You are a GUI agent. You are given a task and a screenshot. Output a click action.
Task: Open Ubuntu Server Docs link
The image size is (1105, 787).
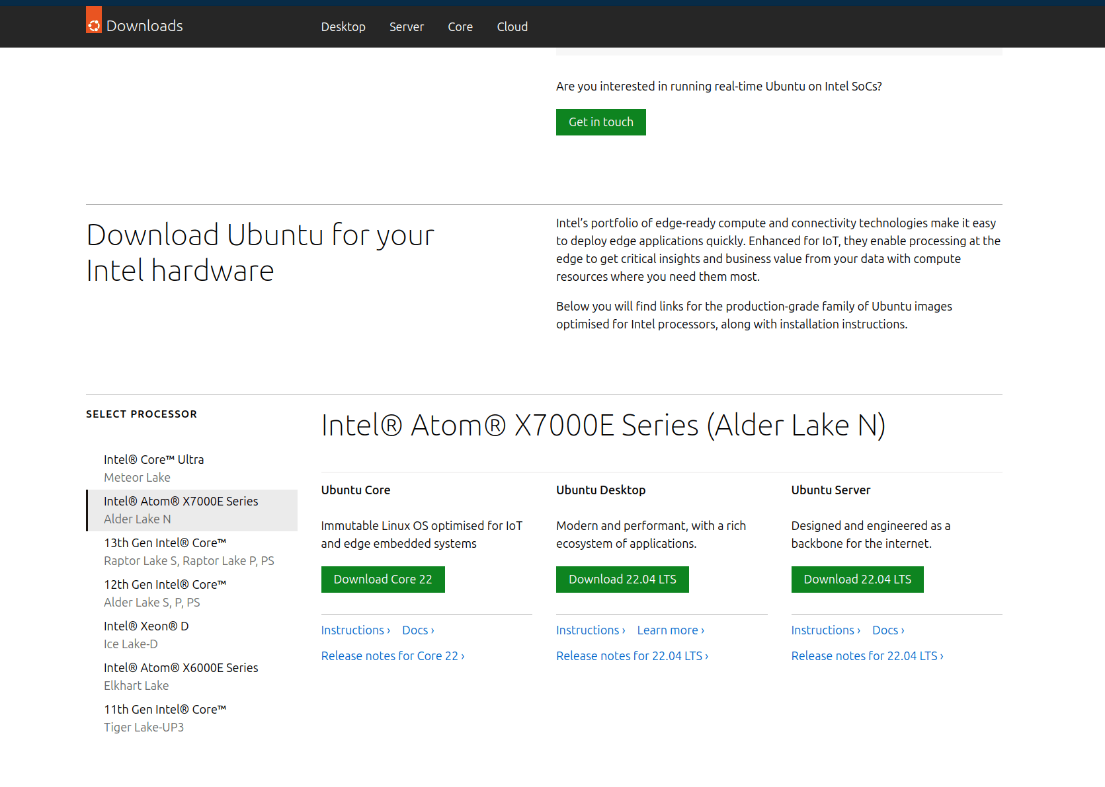pyautogui.click(x=888, y=630)
